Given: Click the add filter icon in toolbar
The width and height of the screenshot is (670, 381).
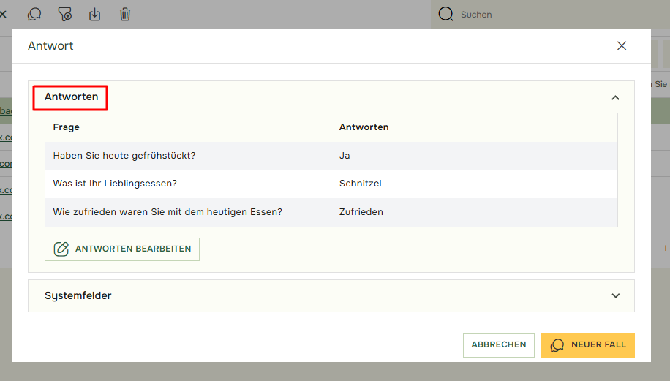Looking at the screenshot, I should point(65,14).
